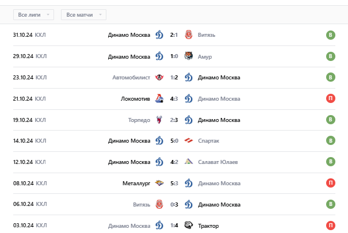
Task: Open the 1:4 match against Трактор
Action: 174,226
